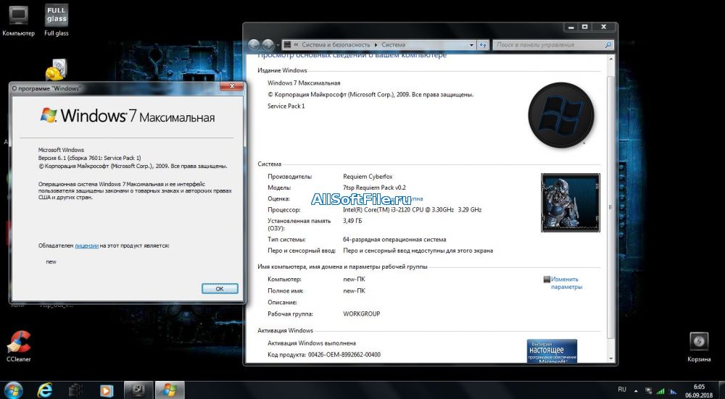725x399 pixels.
Task: Launch Internet Explorer from the taskbar
Action: coord(46,390)
